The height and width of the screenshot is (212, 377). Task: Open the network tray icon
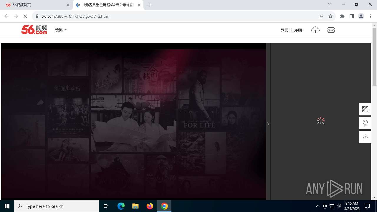coord(332,206)
